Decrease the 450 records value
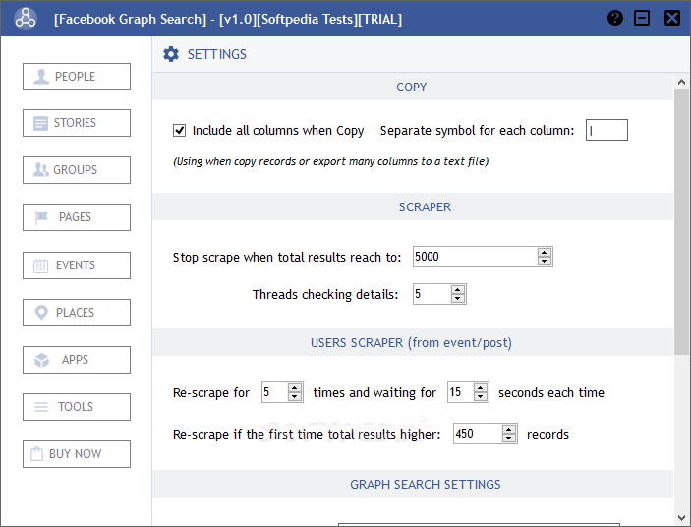This screenshot has width=691, height=527. [x=508, y=438]
